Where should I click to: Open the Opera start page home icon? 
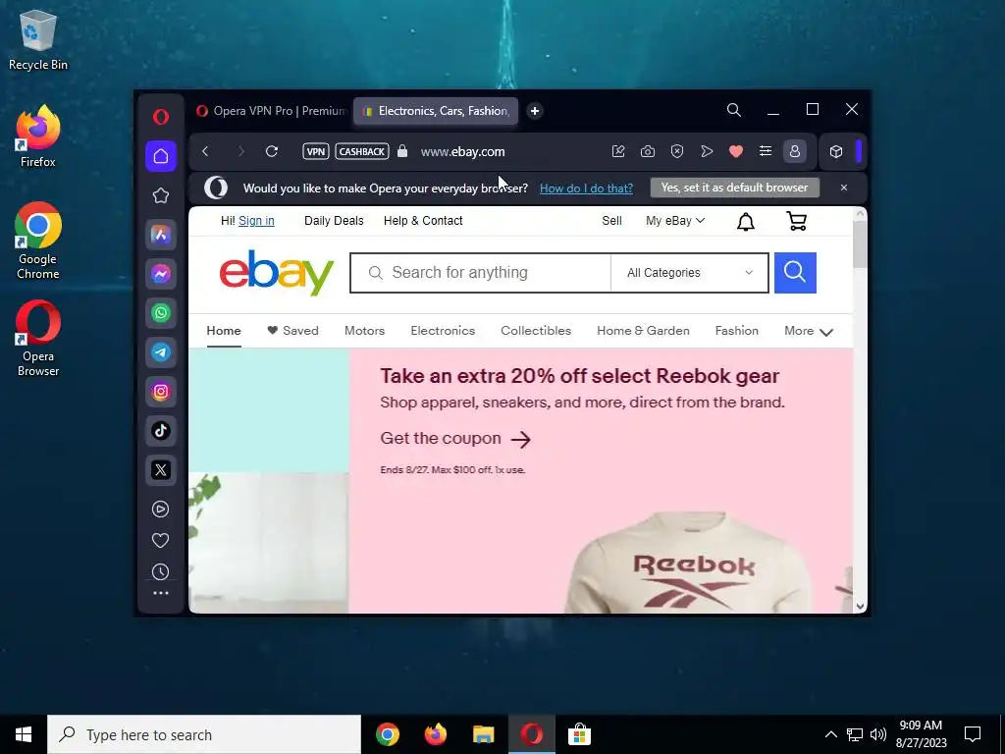click(x=161, y=156)
